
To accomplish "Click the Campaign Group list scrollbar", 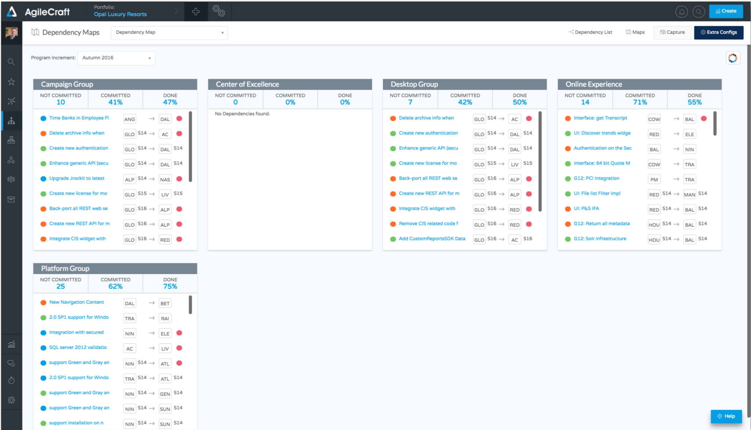I will point(190,146).
